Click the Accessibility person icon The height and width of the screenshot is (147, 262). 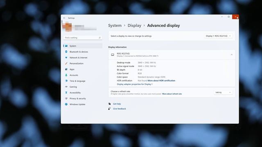tap(66, 93)
